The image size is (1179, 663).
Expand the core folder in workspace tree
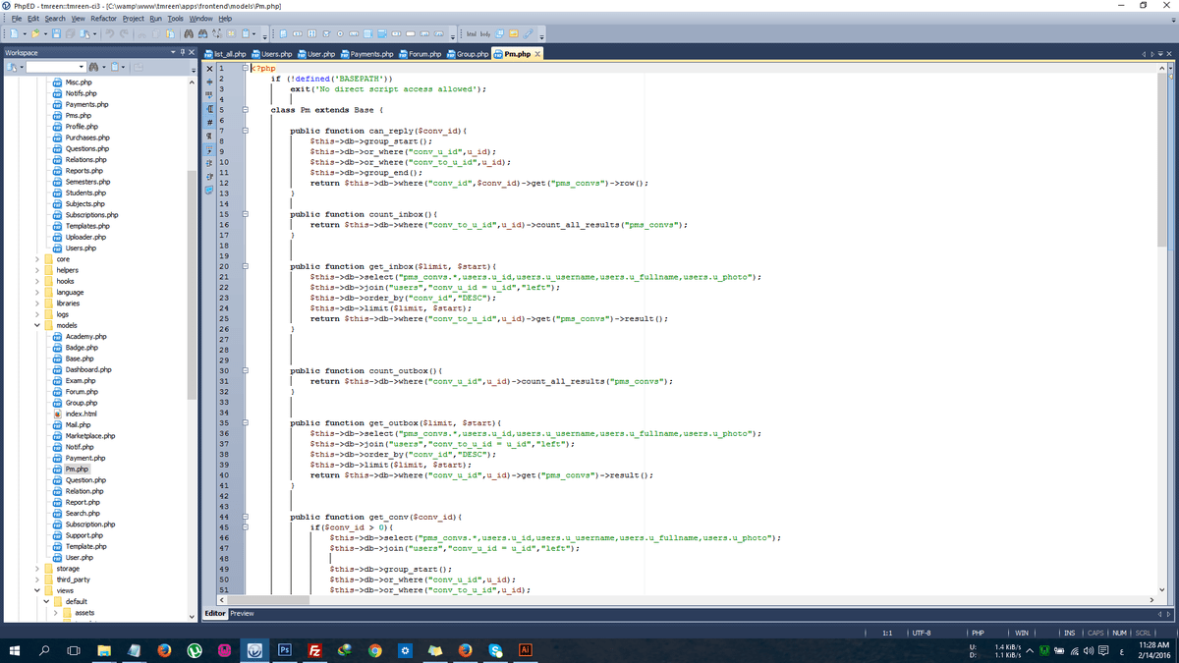(x=38, y=258)
